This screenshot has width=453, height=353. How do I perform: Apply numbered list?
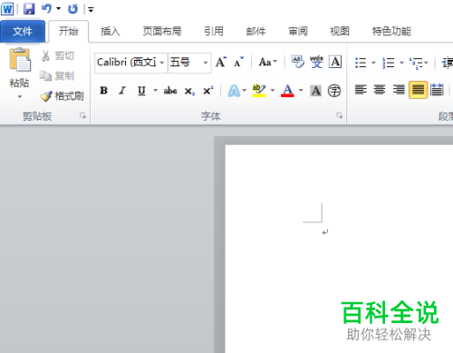pyautogui.click(x=389, y=63)
